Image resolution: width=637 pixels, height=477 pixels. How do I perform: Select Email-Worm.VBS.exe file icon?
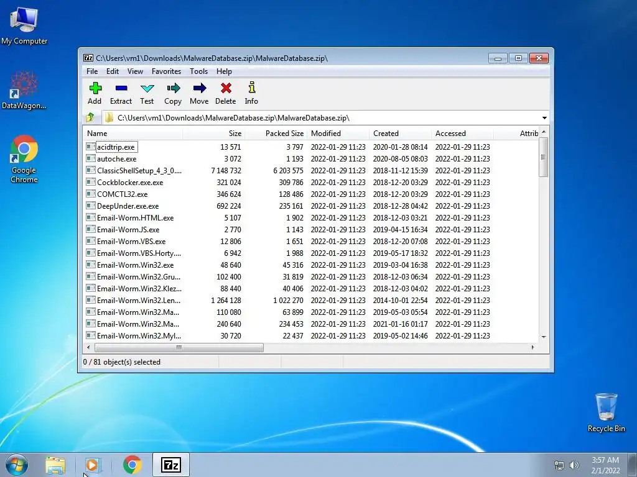91,240
